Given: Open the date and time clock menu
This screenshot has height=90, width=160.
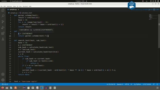Looking at the screenshot, I should click(x=80, y=1).
